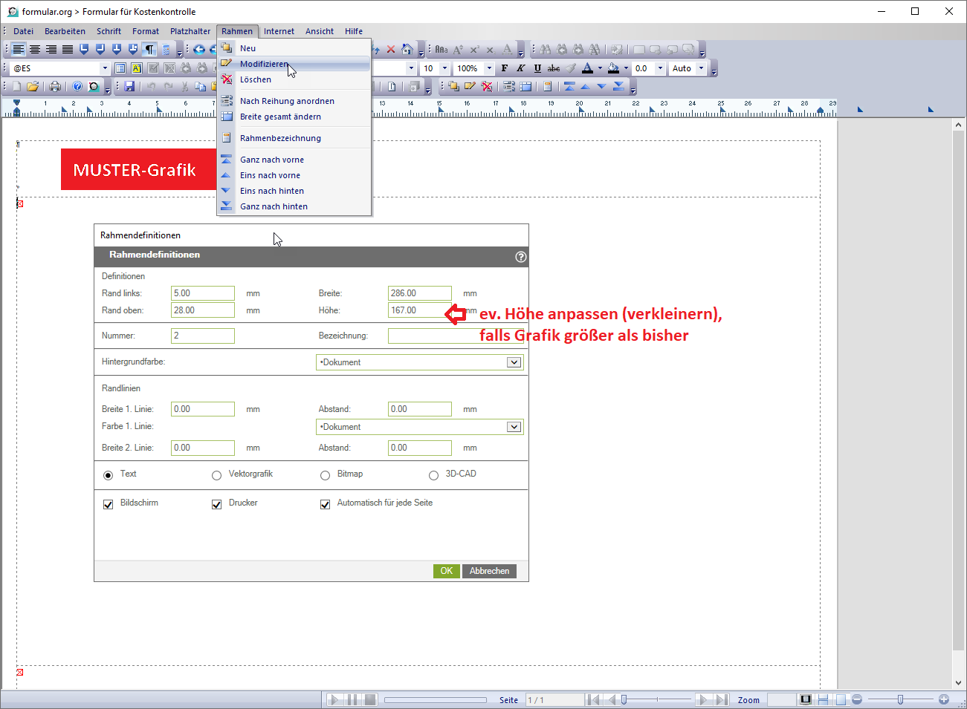Click the zoom slider in status bar
This screenshot has width=967, height=709.
point(900,699)
